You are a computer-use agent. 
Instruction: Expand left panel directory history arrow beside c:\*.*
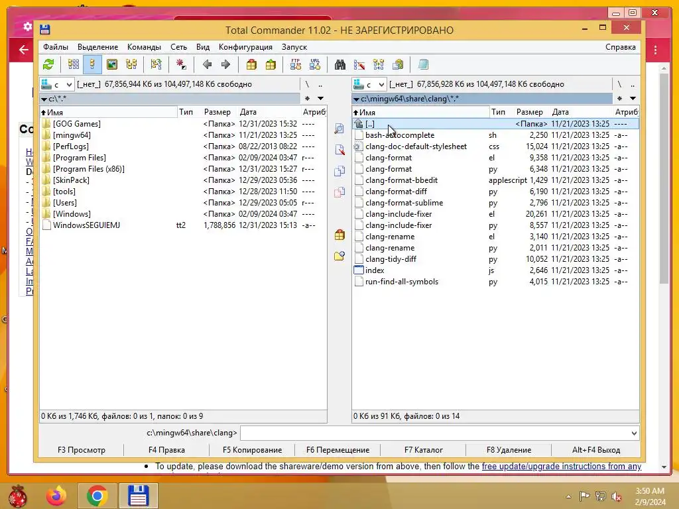(x=44, y=99)
